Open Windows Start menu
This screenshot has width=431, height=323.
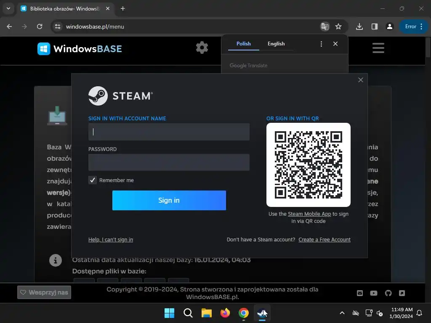click(x=169, y=313)
